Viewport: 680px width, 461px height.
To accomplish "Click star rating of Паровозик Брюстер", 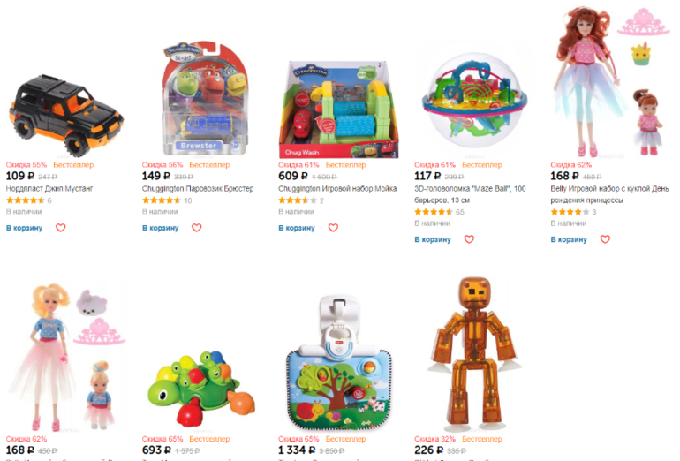I will 162,200.
